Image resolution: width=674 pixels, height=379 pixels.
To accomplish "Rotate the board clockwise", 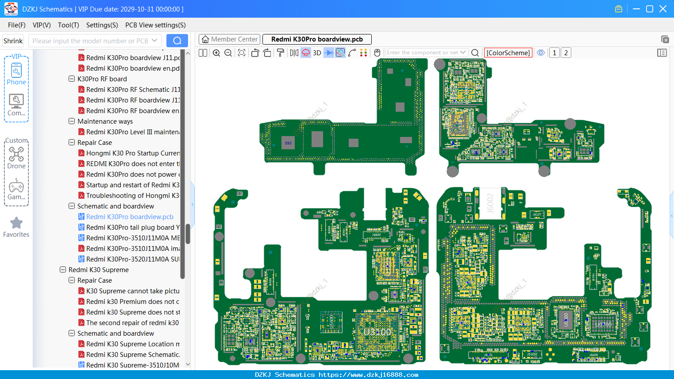I will pos(267,53).
